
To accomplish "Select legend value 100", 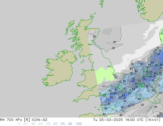I will click(x=79, y=124).
